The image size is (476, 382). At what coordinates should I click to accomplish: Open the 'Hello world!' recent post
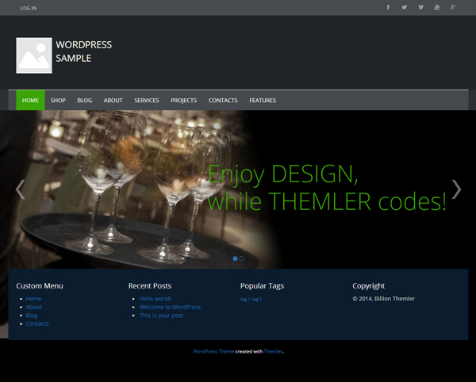(155, 299)
